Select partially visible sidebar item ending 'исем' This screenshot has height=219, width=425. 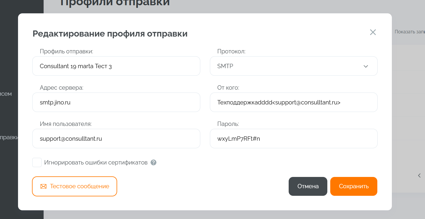(x=6, y=94)
